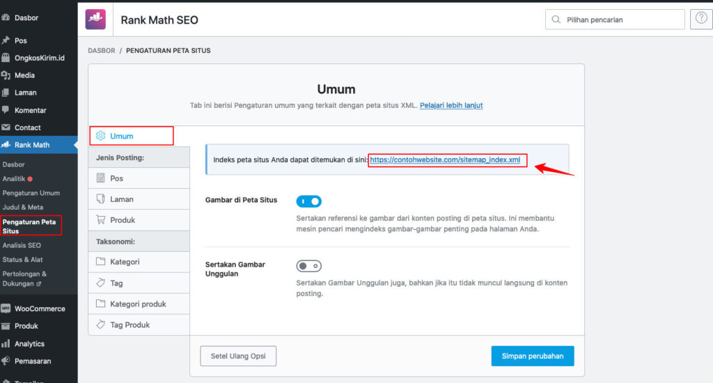This screenshot has height=383, width=713.
Task: Go to DASBOR breadcrumb link
Action: click(x=102, y=51)
